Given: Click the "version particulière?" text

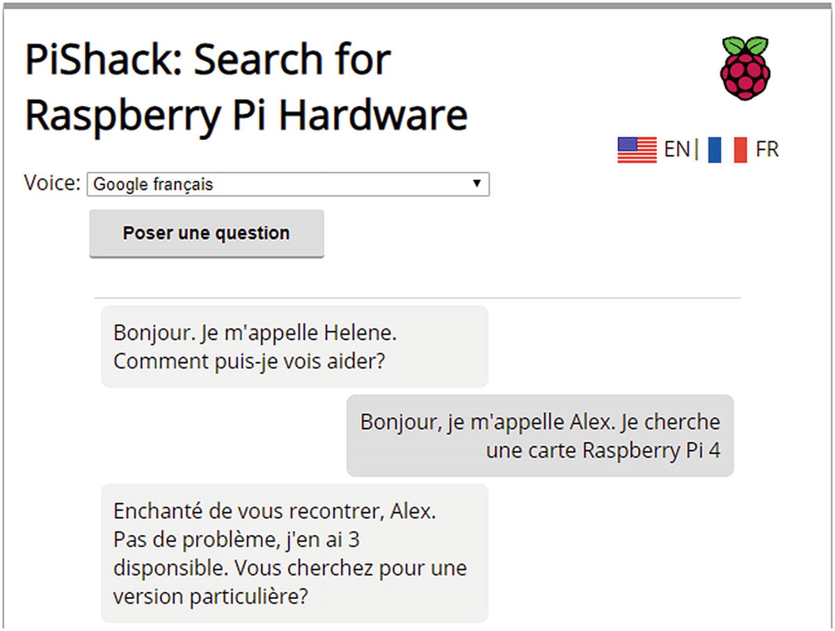Looking at the screenshot, I should [x=209, y=597].
